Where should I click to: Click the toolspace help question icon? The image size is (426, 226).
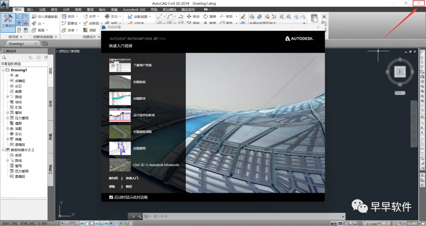point(46,57)
